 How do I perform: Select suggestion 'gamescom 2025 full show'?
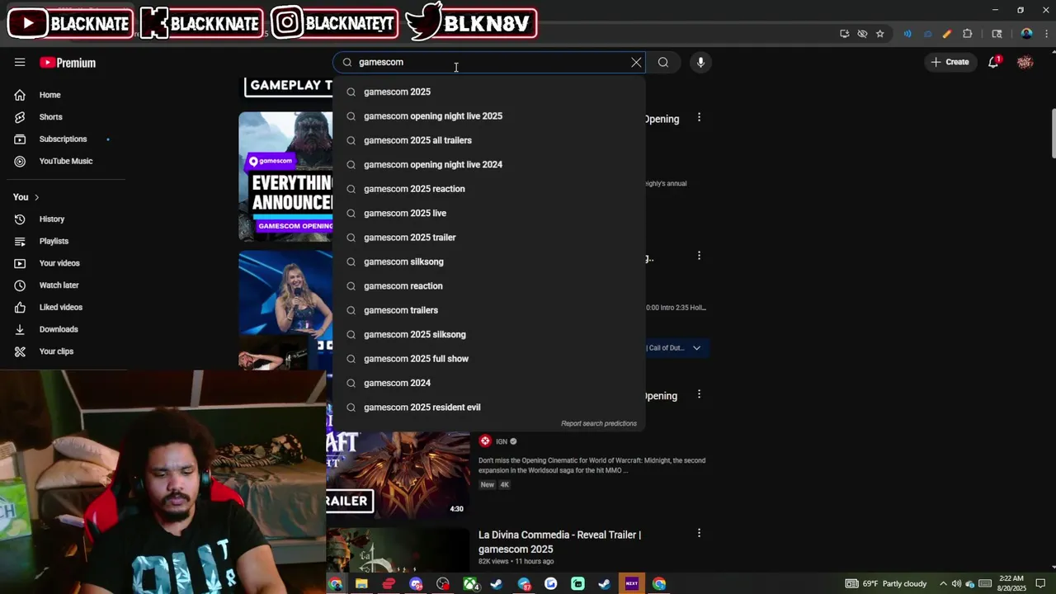[488, 359]
